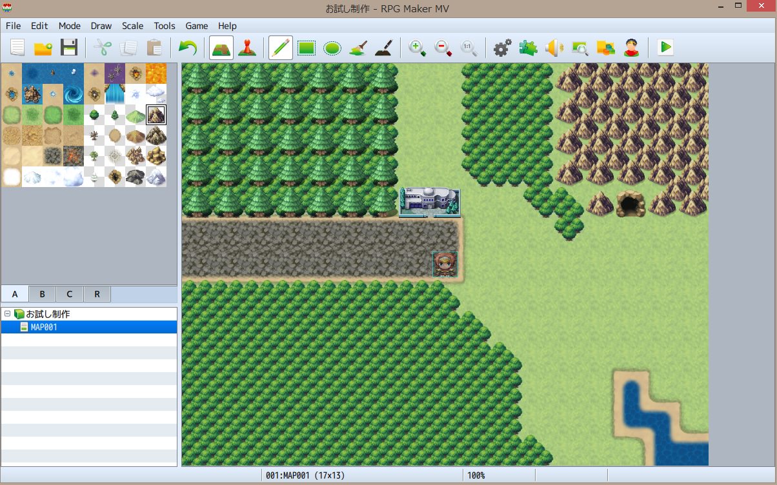Pick the bare dead tree tile
The height and width of the screenshot is (485, 777).
[x=94, y=135]
